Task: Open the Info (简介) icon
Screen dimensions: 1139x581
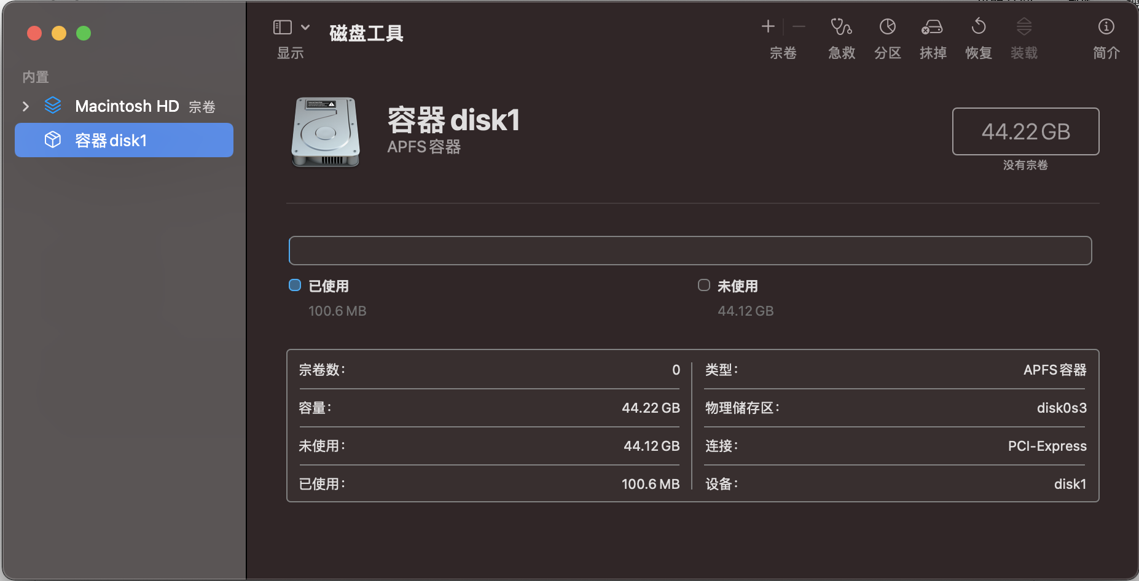Action: coord(1106,27)
